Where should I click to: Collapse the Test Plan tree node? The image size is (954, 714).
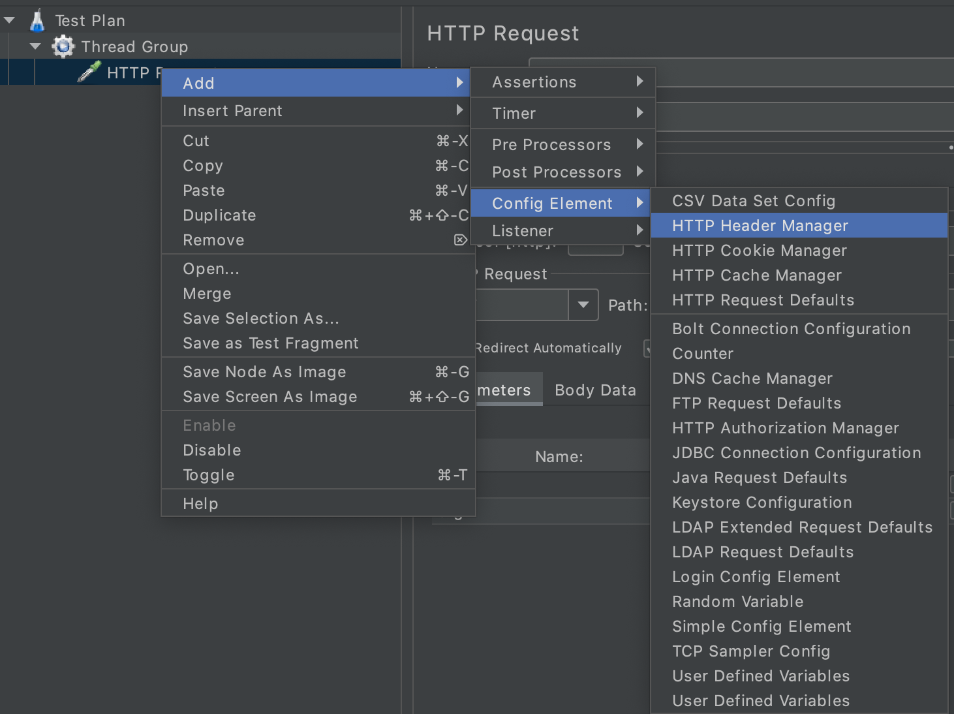point(9,20)
